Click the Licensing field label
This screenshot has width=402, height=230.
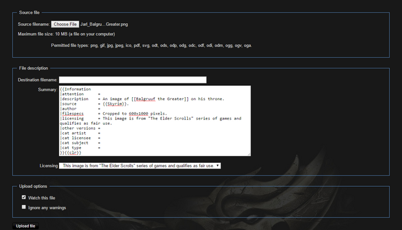pyautogui.click(x=49, y=166)
